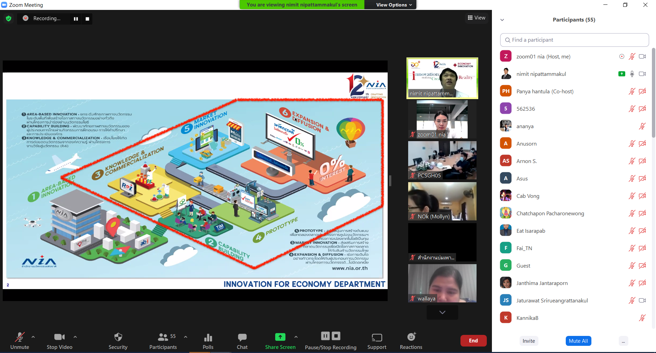
Task: Click Eat Isarapab participant row
Action: (x=574, y=231)
